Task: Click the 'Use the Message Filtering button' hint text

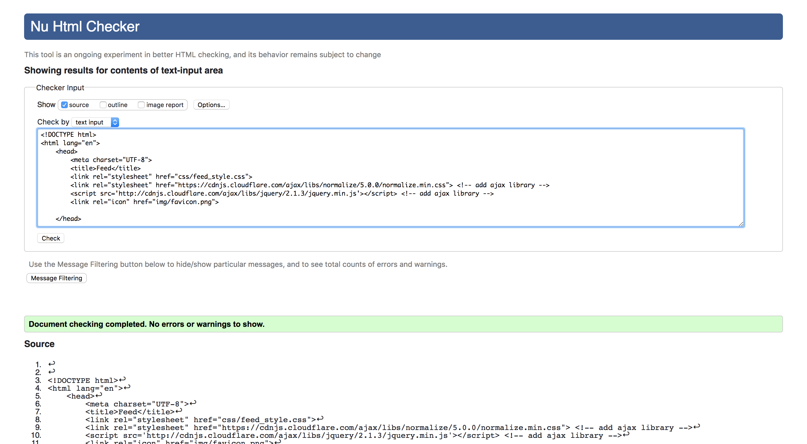Action: [238, 264]
